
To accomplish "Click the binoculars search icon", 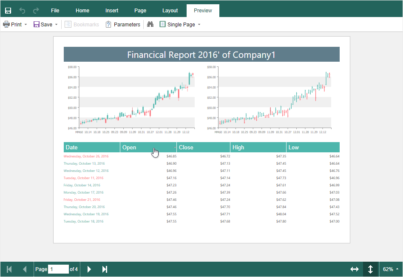I will pos(150,25).
